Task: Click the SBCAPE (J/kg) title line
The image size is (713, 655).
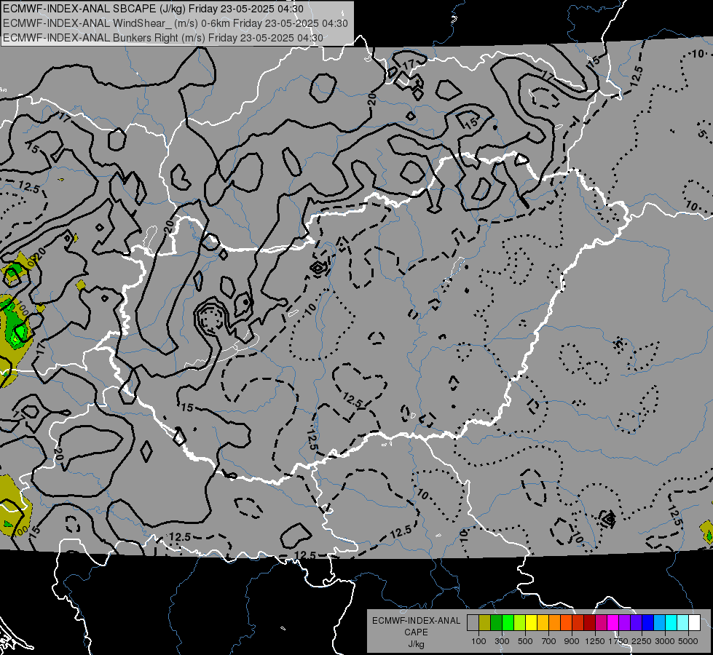Action: pyautogui.click(x=153, y=9)
